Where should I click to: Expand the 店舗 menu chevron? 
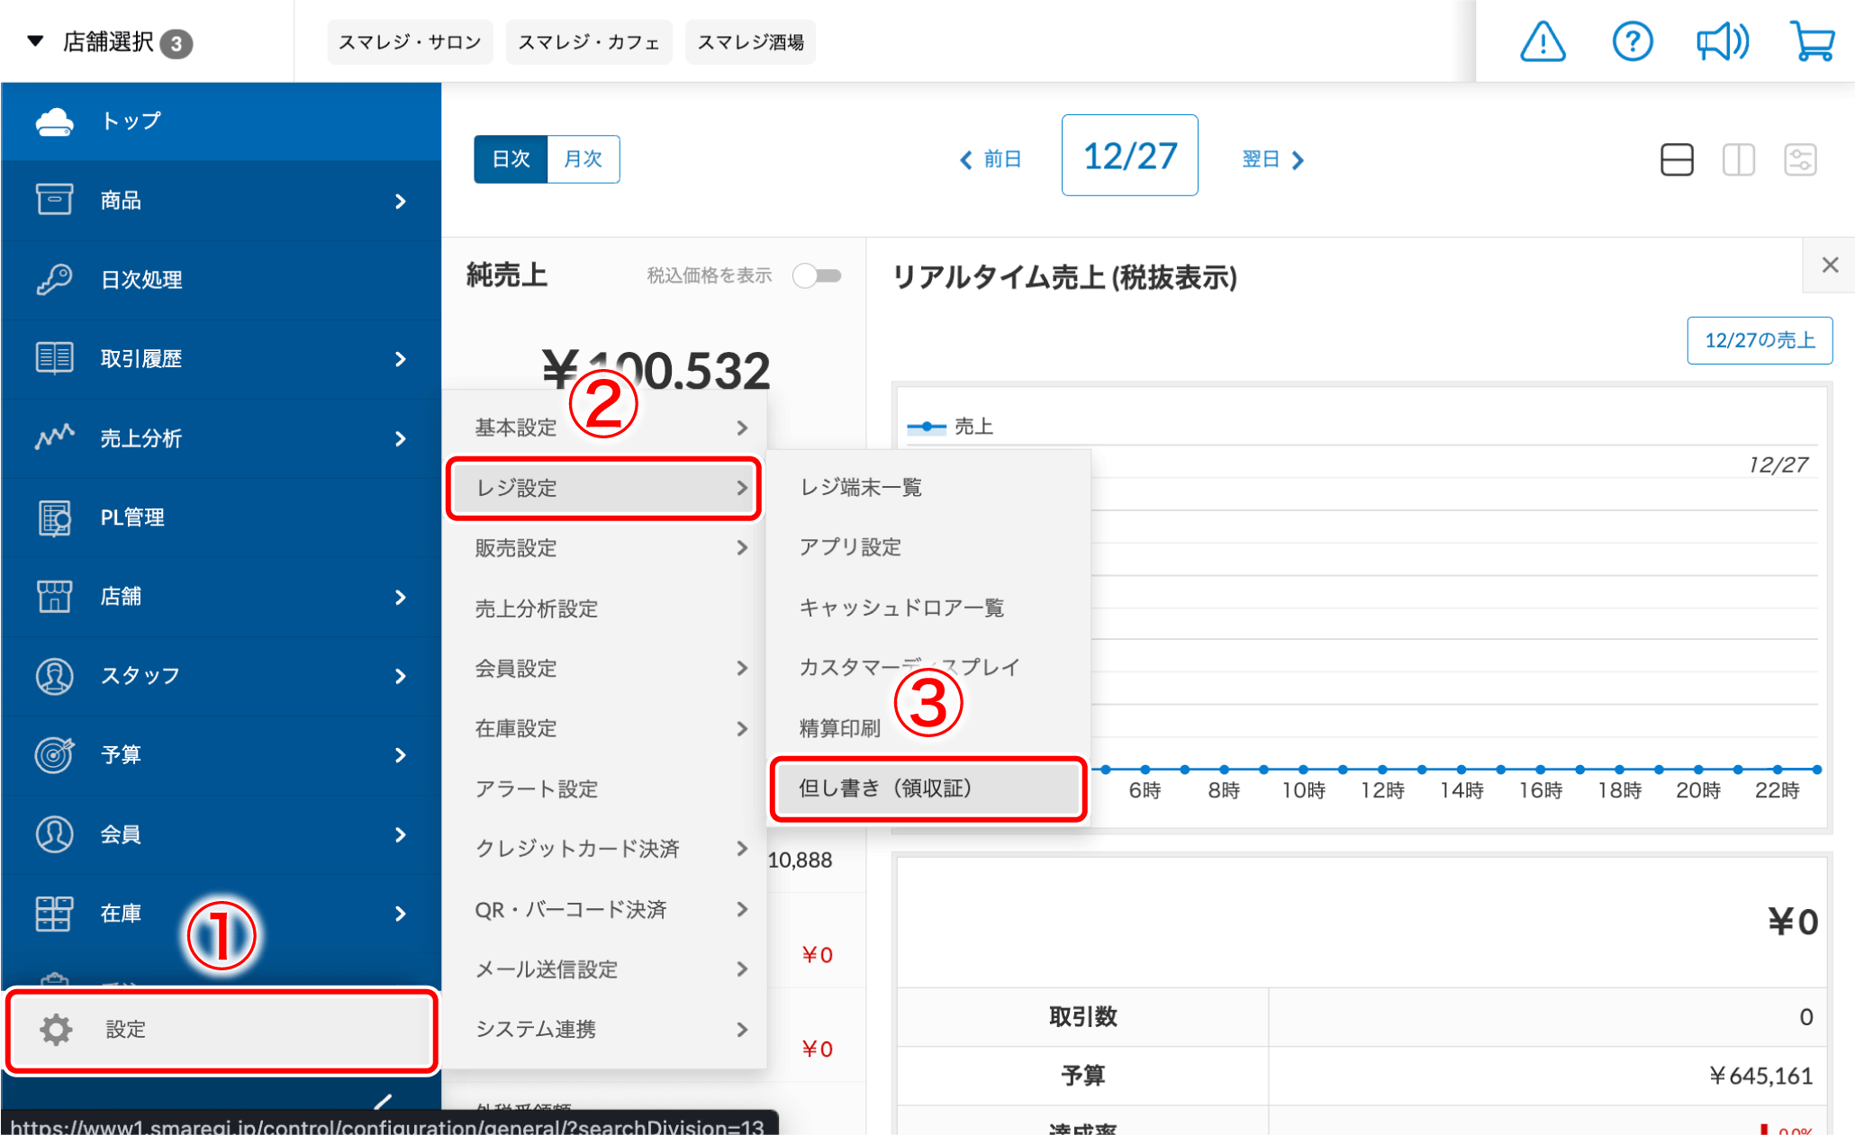[401, 597]
